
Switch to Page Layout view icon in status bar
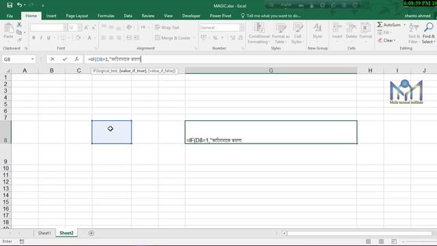pos(381,241)
